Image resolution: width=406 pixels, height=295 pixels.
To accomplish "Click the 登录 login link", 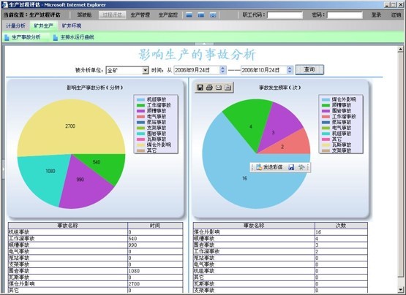I will pyautogui.click(x=376, y=15).
